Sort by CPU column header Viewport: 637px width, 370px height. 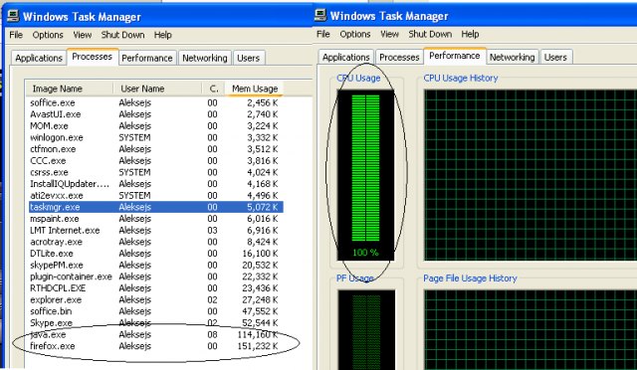click(213, 89)
